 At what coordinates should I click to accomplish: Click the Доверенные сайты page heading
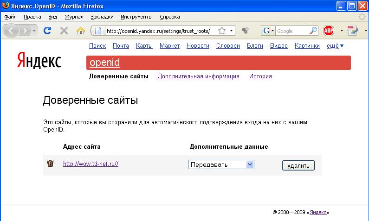click(91, 100)
